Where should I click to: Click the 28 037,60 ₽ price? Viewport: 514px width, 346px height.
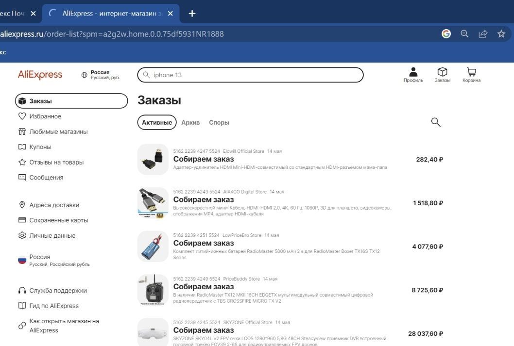(426, 333)
